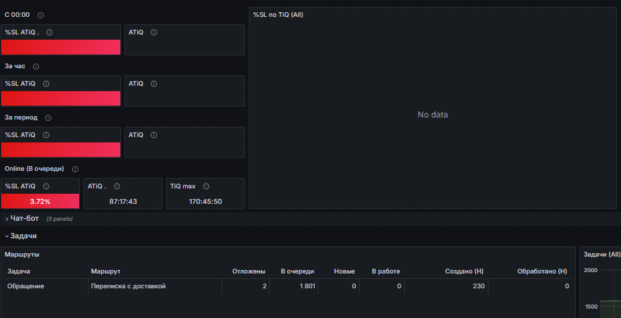Click the TiQ max panel info icon
This screenshot has height=318, width=621.
(206, 186)
